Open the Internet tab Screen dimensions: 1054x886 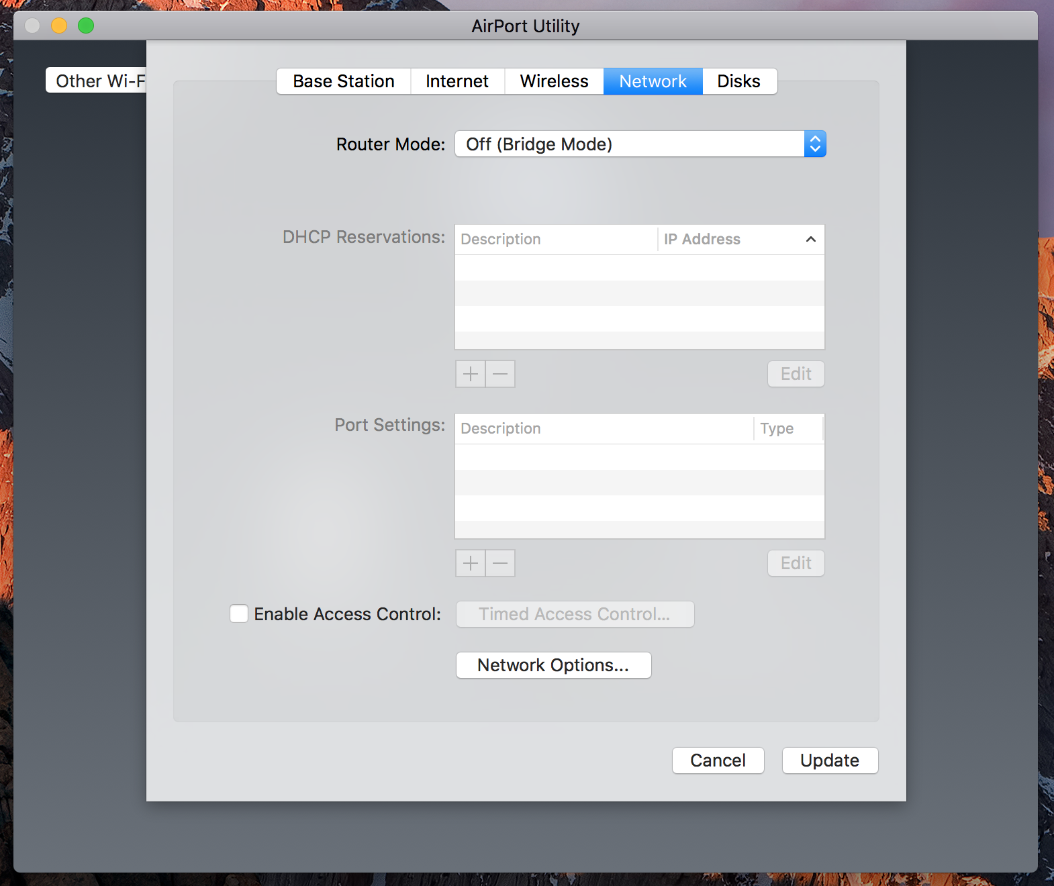[457, 81]
